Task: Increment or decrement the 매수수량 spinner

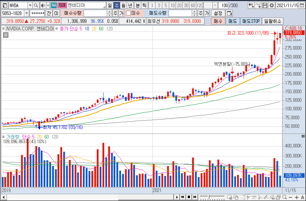Action: pos(110,13)
